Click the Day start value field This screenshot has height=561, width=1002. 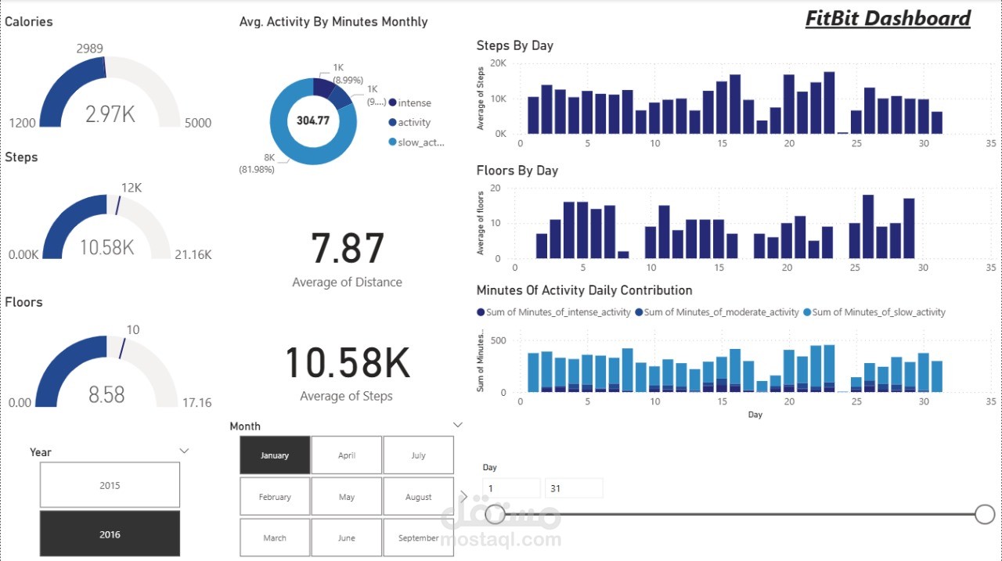pyautogui.click(x=511, y=488)
